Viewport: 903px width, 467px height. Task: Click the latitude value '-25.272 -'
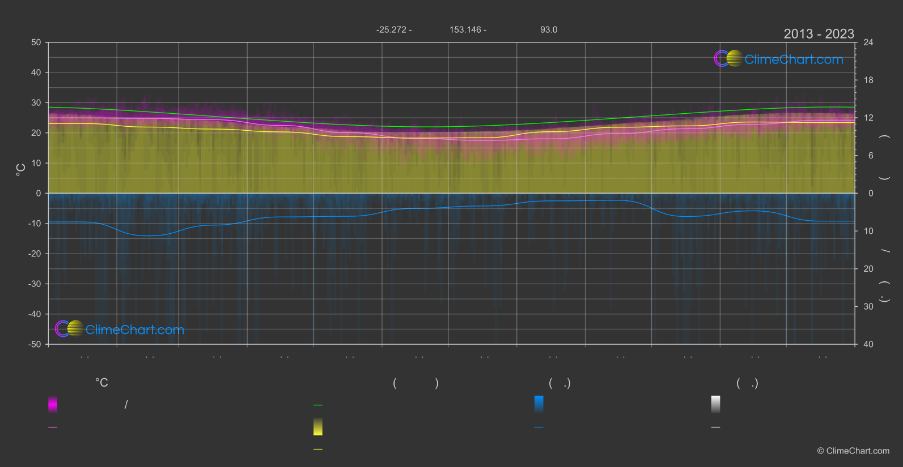(x=394, y=29)
